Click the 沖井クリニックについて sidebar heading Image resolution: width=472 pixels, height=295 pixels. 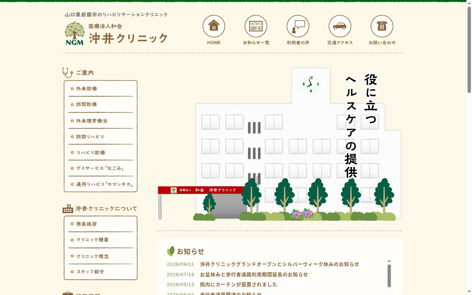point(106,209)
